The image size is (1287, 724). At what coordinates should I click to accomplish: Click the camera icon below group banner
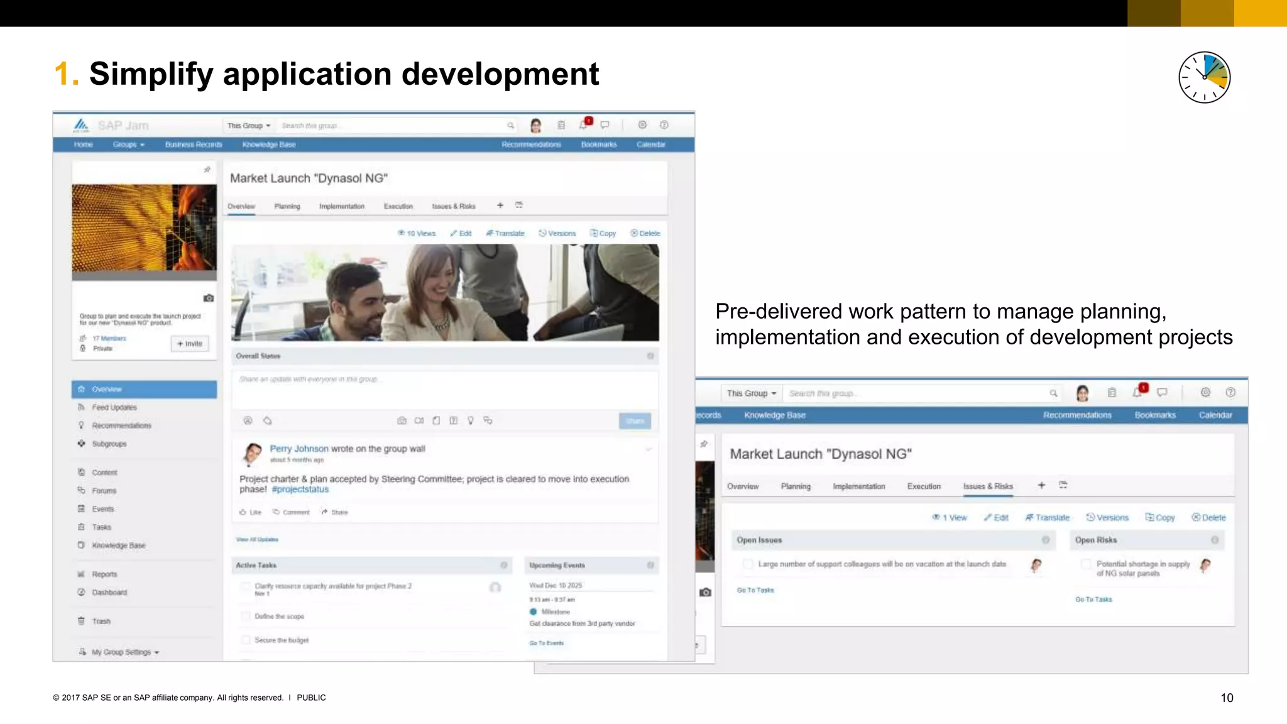pyautogui.click(x=209, y=298)
